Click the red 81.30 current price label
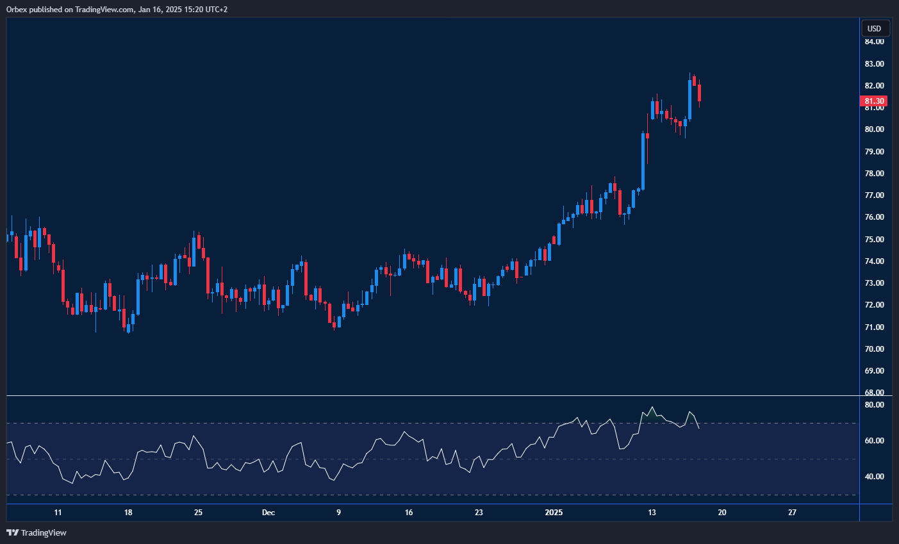The image size is (899, 544). [x=873, y=101]
